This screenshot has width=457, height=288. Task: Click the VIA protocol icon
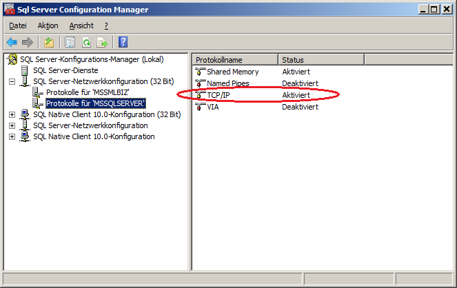(200, 107)
